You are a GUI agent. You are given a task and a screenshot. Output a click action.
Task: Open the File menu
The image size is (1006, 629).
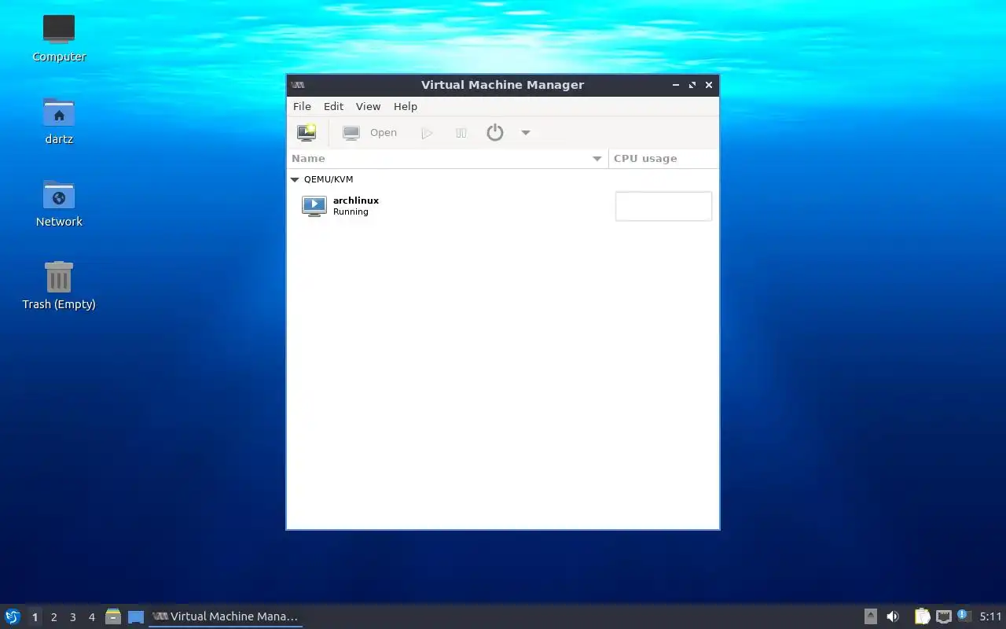[302, 106]
